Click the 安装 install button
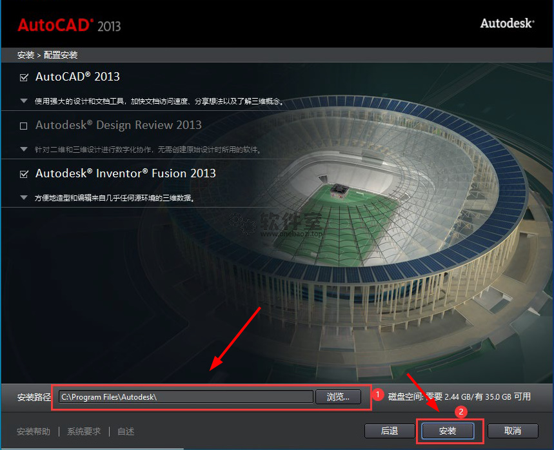554x450 pixels. [448, 431]
